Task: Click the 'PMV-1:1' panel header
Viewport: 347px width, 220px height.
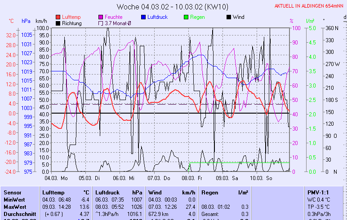Action: click(317, 192)
